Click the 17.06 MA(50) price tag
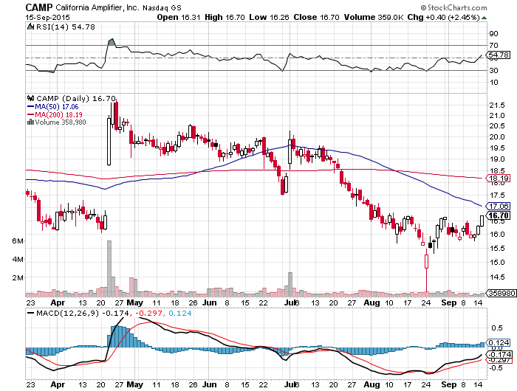 (x=499, y=207)
